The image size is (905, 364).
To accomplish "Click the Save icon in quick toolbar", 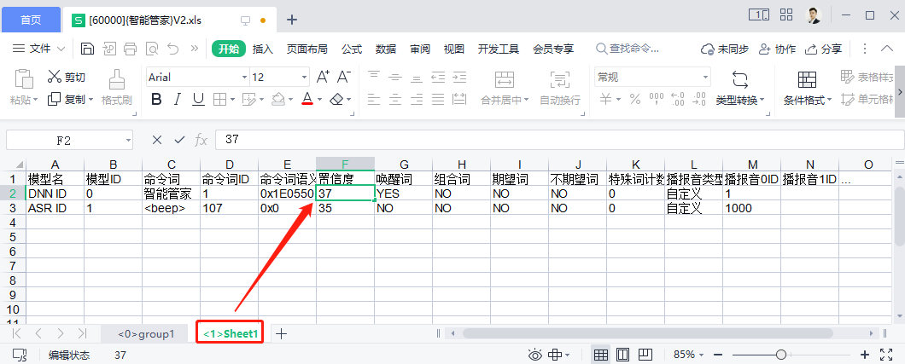I will (87, 49).
